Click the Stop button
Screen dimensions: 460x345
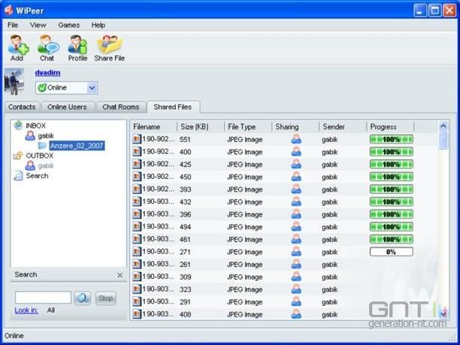pos(106,298)
